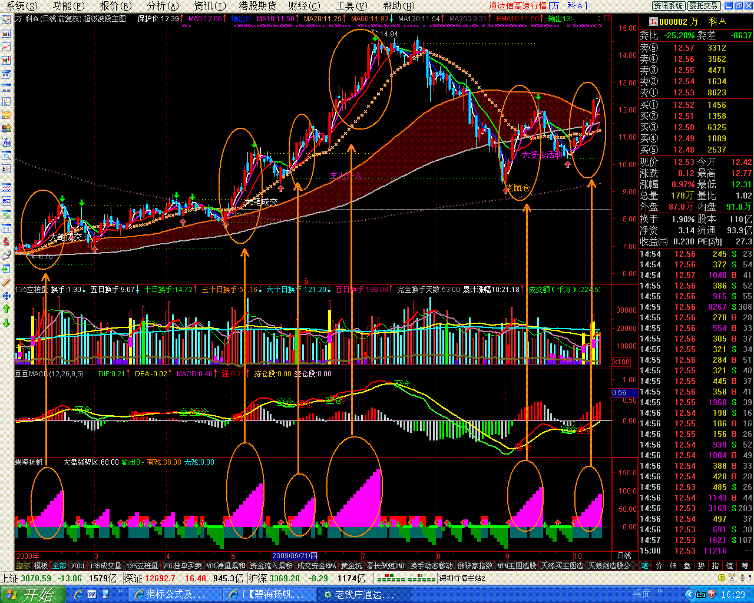
Task: Open the 资讯(I) menu
Action: (210, 6)
